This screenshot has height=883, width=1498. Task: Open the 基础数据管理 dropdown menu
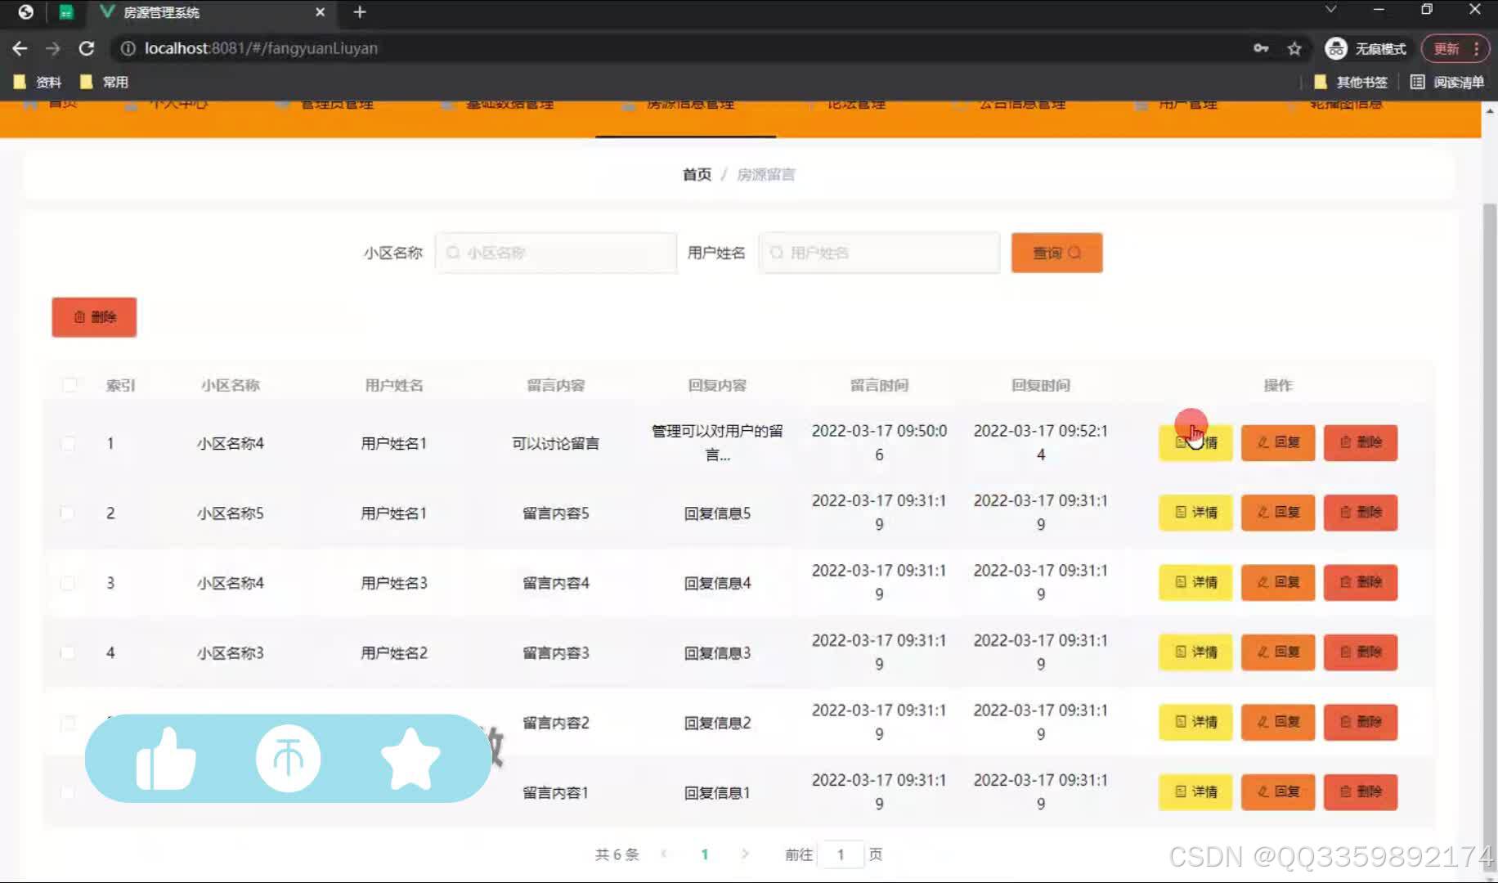pos(510,105)
